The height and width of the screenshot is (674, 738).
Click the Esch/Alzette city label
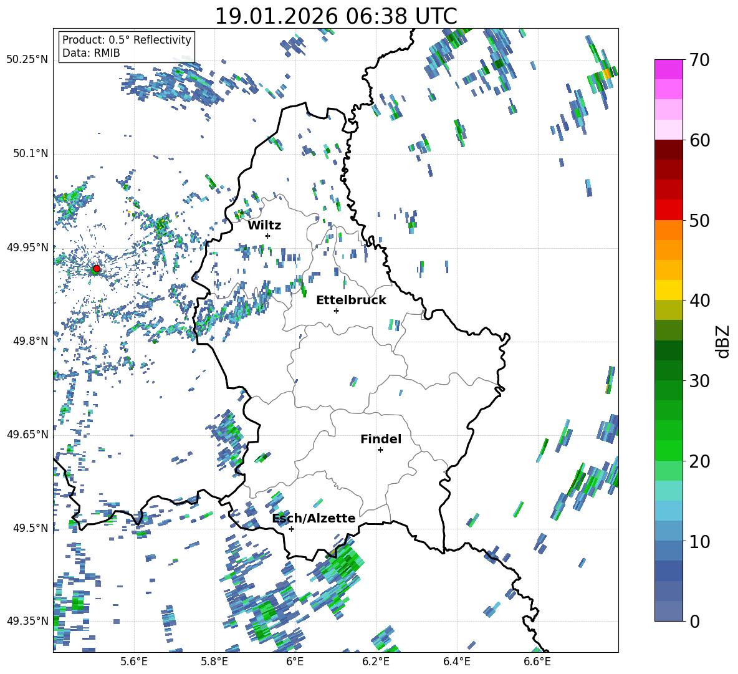tap(314, 518)
